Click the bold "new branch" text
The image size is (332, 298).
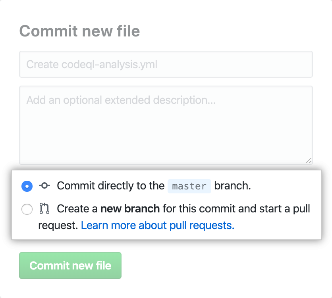pos(130,209)
